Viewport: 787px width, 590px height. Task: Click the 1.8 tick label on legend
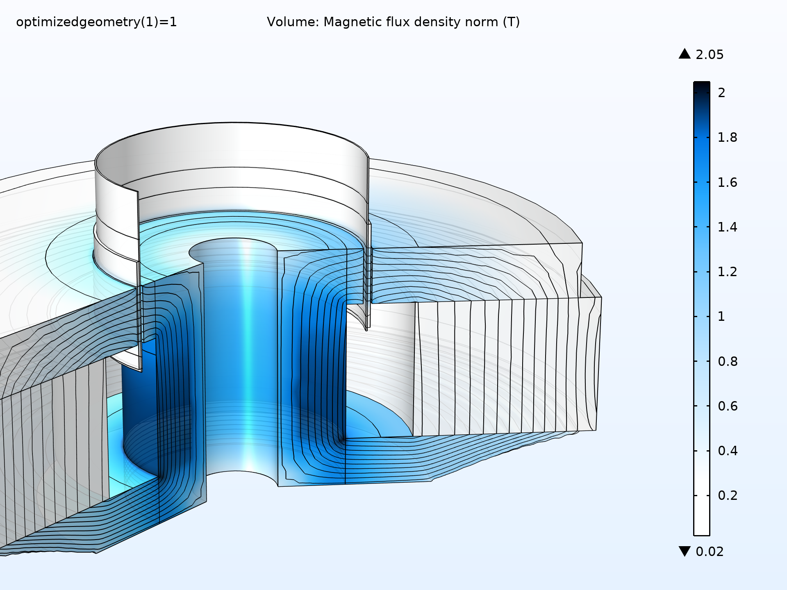point(727,138)
